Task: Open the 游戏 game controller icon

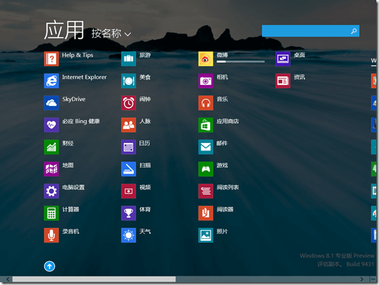Action: 205,169
